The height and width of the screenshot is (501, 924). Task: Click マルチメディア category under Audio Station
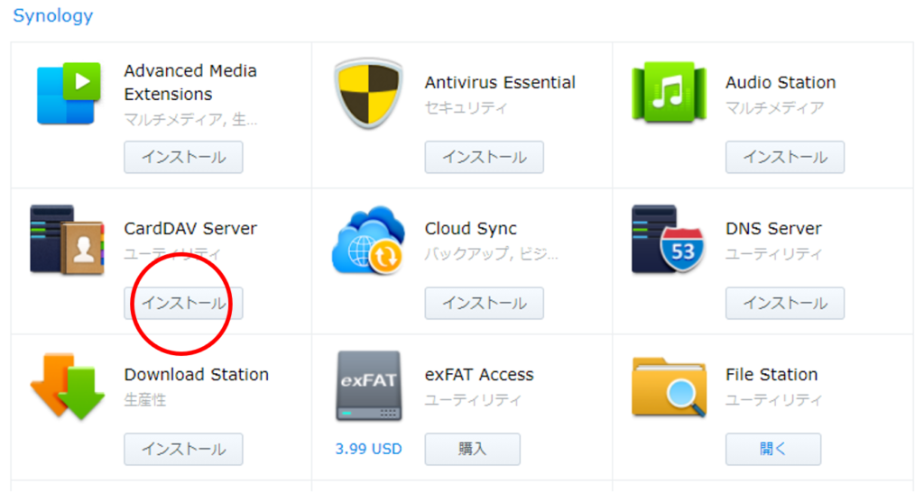pos(774,108)
